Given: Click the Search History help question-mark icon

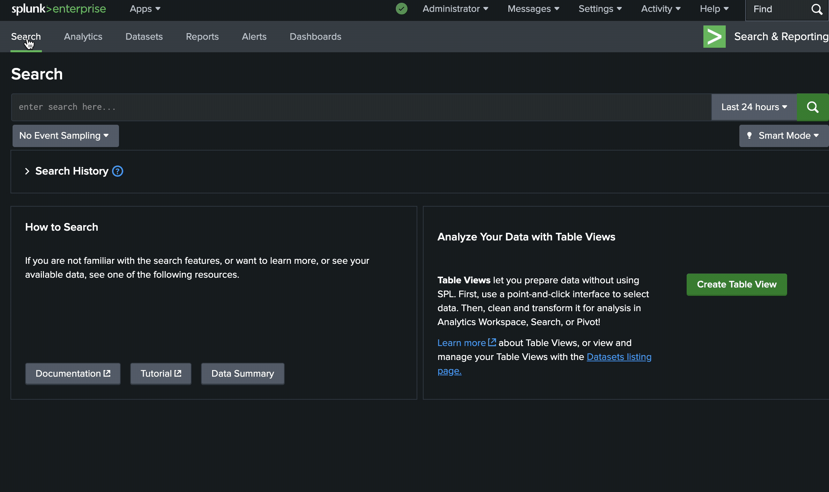Looking at the screenshot, I should coord(118,171).
